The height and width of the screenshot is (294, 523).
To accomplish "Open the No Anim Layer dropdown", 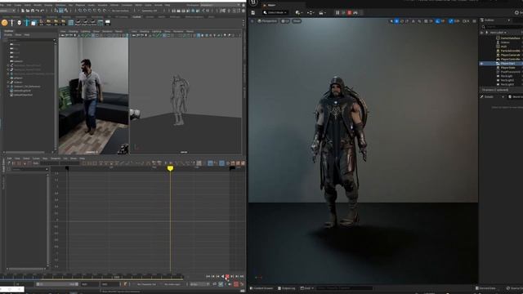I will click(172, 284).
